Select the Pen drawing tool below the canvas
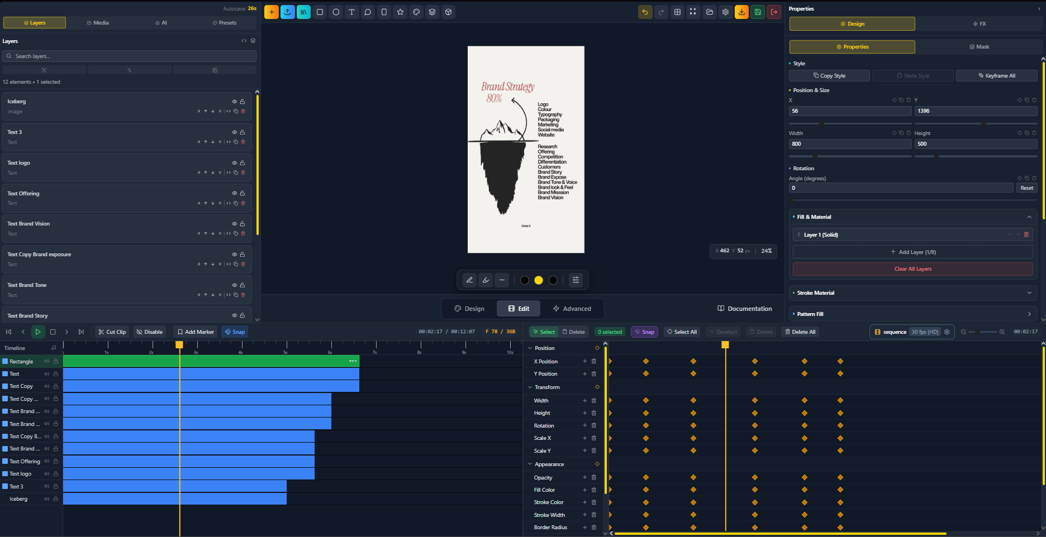Screen dimensions: 1046x537 (x=469, y=280)
